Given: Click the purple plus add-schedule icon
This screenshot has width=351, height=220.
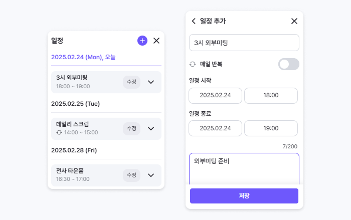Looking at the screenshot, I should (x=142, y=41).
